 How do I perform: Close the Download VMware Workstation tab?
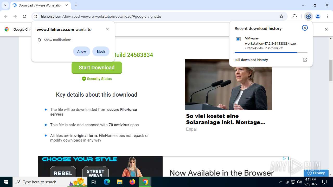tap(67, 5)
